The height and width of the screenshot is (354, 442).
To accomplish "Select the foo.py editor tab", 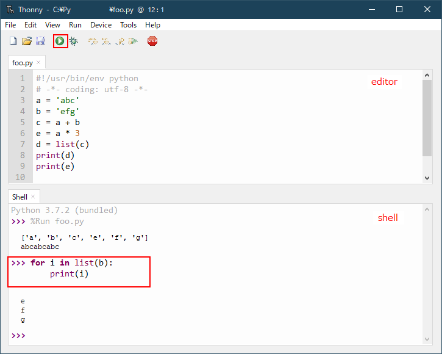I will (x=23, y=63).
